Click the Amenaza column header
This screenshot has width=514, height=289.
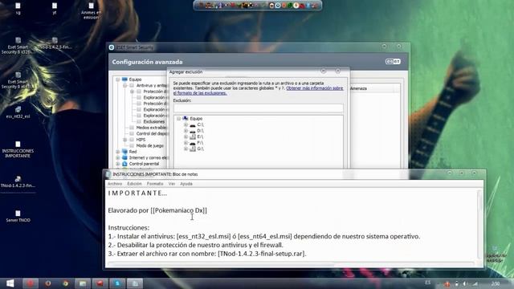click(x=358, y=88)
